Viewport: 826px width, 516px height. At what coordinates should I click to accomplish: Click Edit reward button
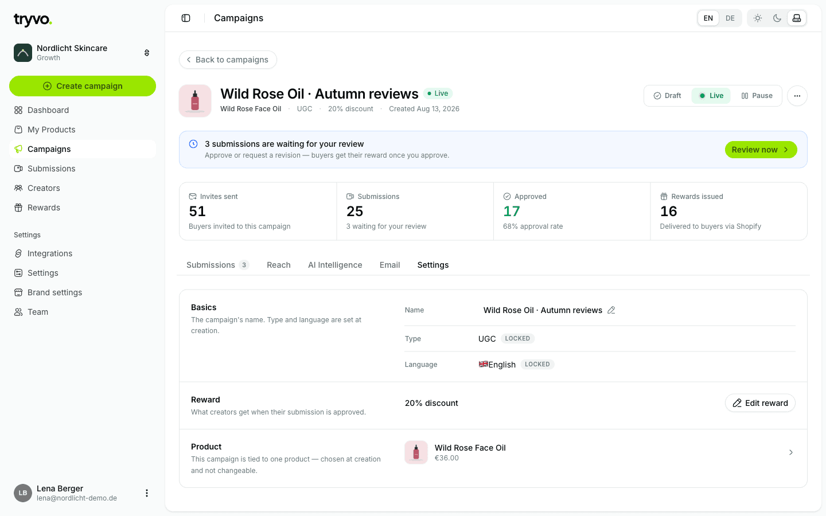point(761,403)
